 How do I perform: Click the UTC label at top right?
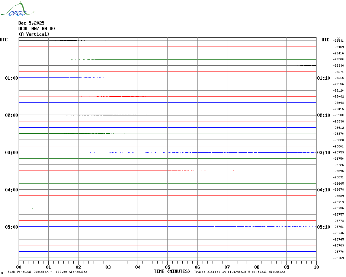[x=326, y=40]
